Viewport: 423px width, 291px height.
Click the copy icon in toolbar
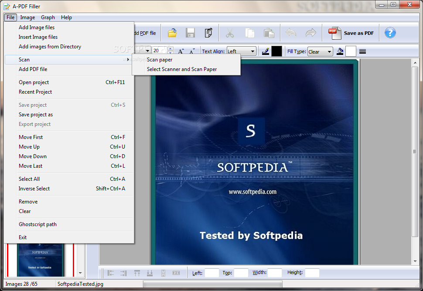point(250,33)
